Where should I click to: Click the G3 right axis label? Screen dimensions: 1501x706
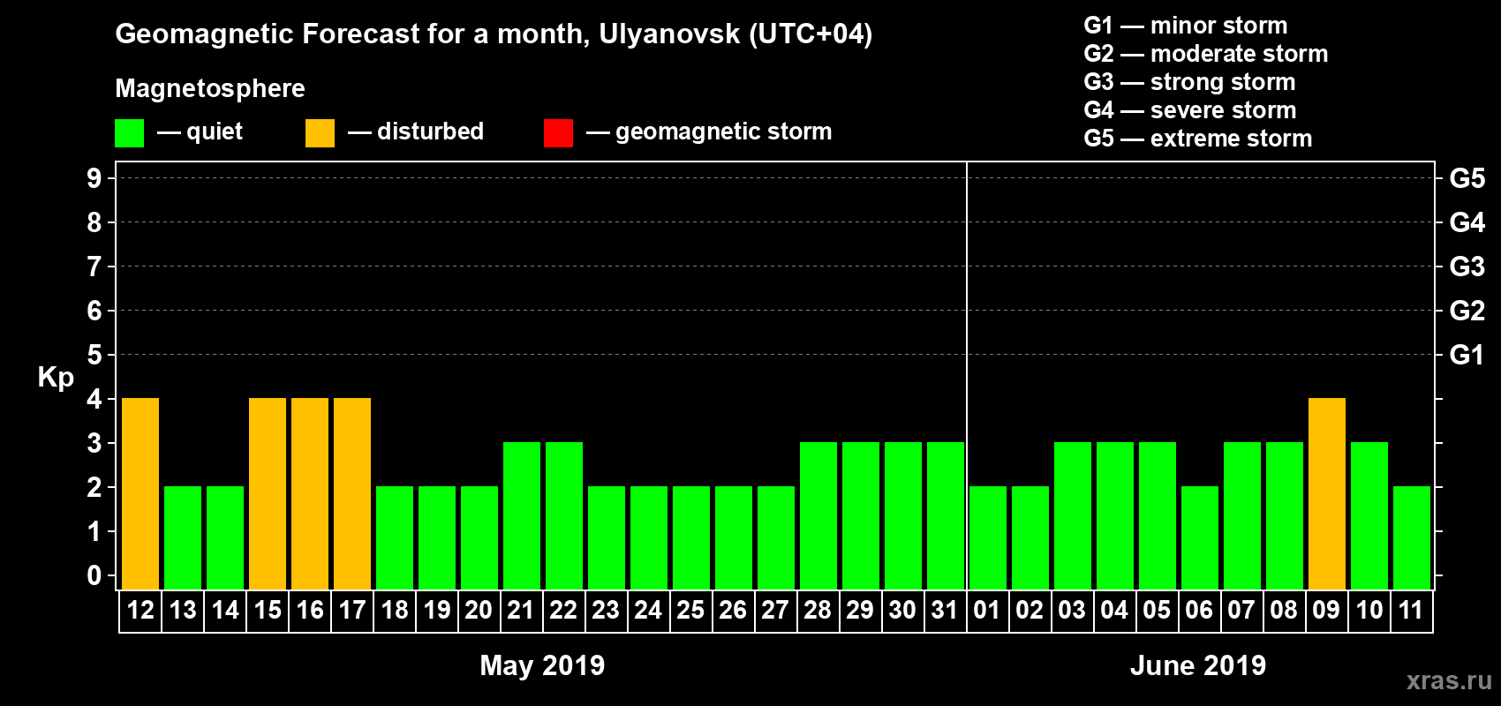1467,267
